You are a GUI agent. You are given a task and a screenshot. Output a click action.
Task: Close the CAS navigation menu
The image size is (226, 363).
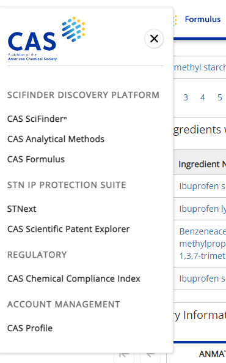coord(154,39)
